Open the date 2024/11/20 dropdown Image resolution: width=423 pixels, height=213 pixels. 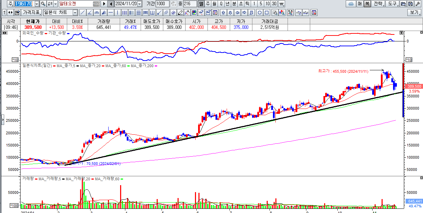point(140,4)
